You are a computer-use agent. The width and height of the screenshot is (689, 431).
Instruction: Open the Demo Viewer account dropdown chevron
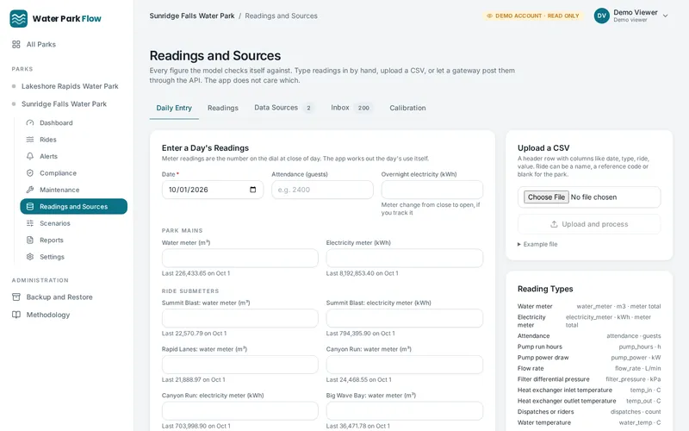pyautogui.click(x=665, y=16)
